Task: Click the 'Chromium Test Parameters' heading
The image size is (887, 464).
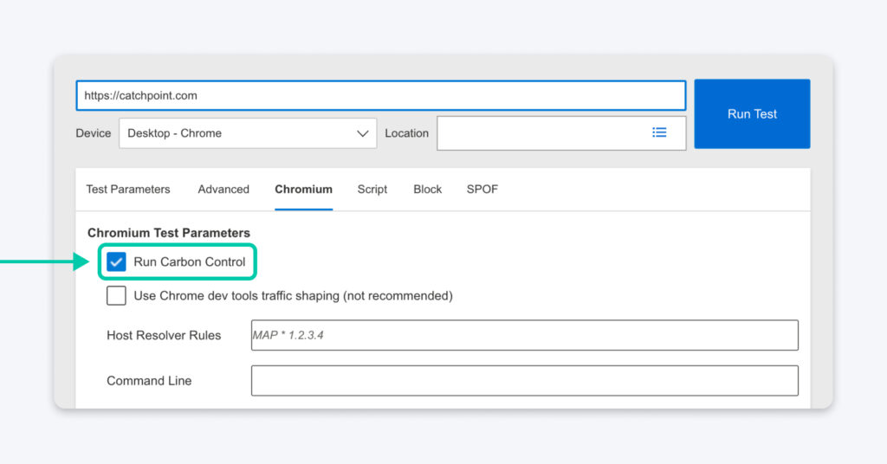Action: [169, 233]
